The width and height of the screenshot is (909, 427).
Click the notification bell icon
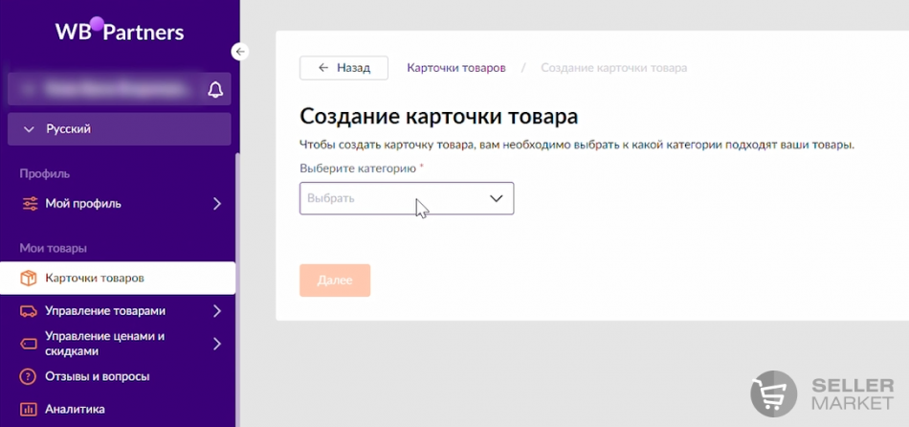215,90
